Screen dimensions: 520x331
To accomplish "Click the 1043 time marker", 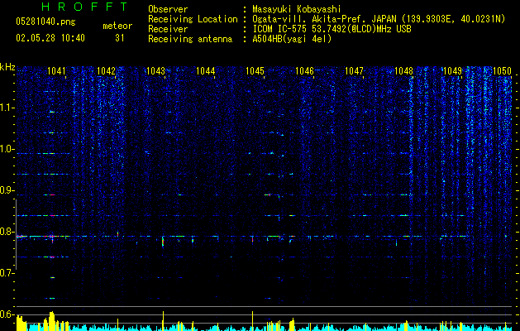I will (155, 70).
